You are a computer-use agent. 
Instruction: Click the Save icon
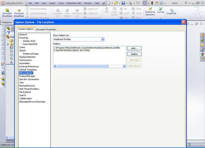(123, 3)
